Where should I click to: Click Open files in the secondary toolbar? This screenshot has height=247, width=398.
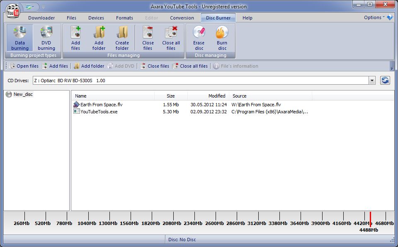24,66
